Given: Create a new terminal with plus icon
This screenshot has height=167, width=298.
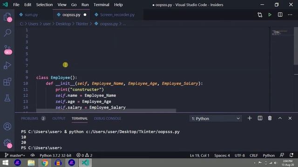Looking at the screenshot, I should 250,118.
